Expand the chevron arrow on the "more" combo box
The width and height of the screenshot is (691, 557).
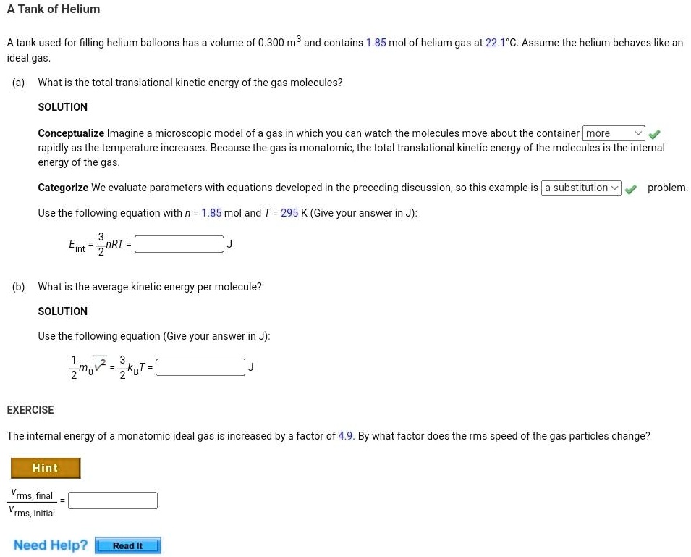pos(640,133)
